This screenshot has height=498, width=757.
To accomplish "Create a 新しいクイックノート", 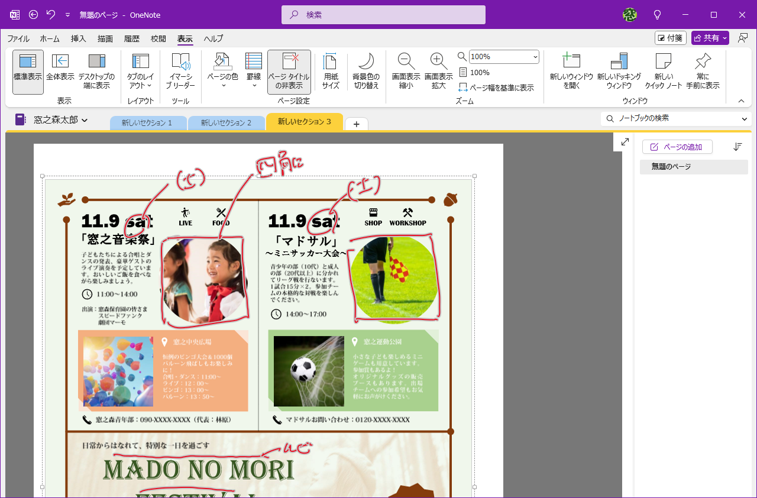I will 663,70.
